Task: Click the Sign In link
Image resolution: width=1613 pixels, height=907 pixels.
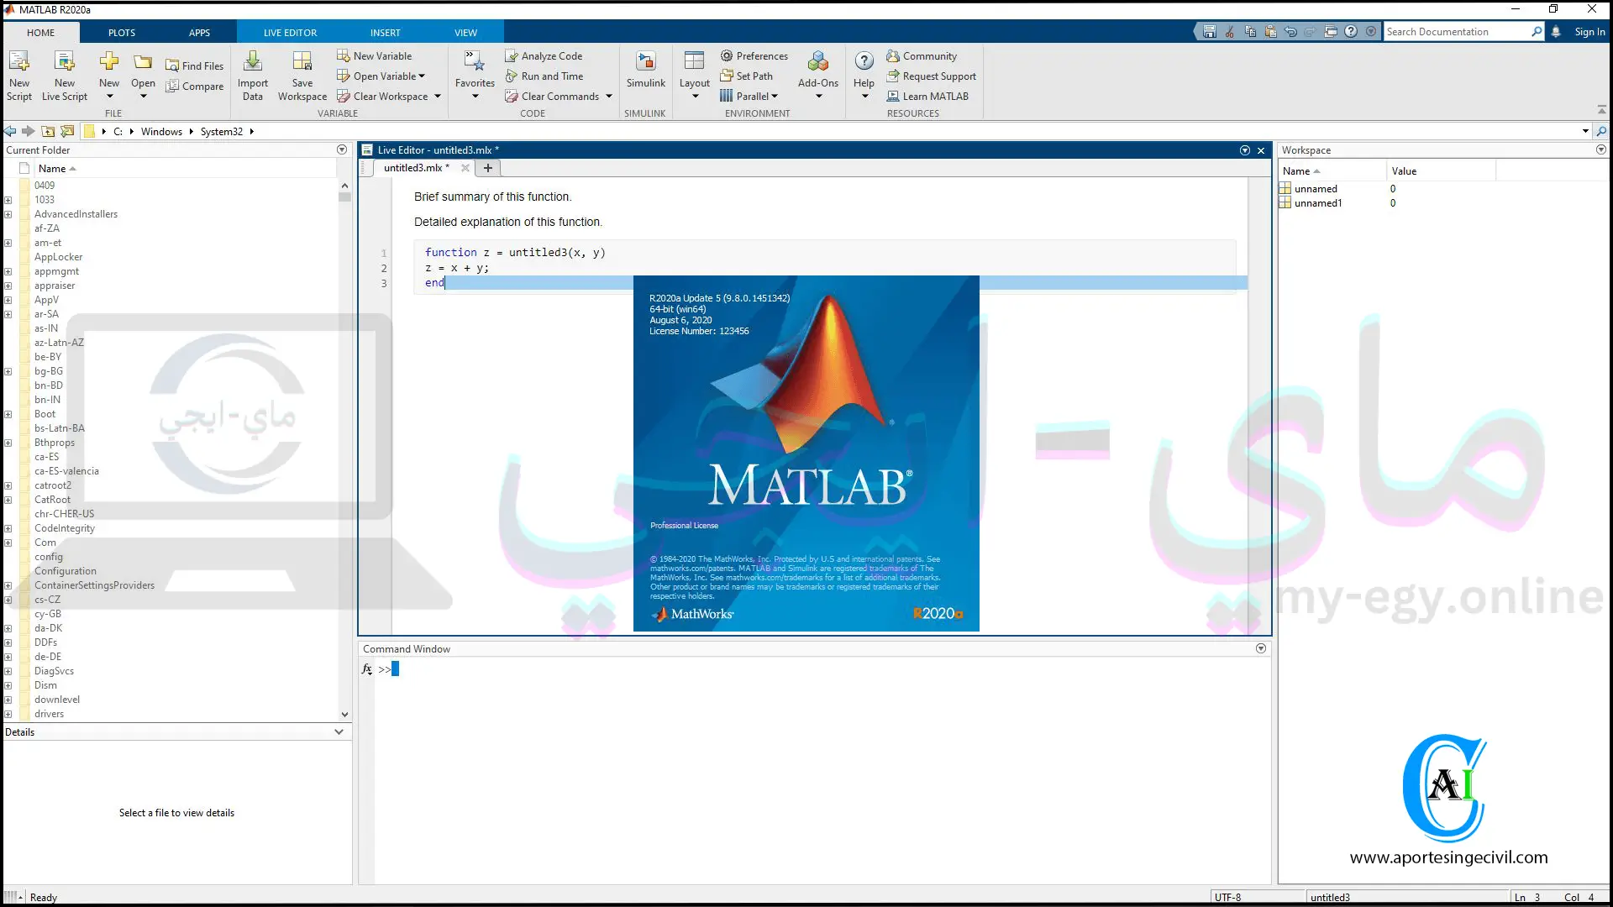Action: click(x=1589, y=32)
